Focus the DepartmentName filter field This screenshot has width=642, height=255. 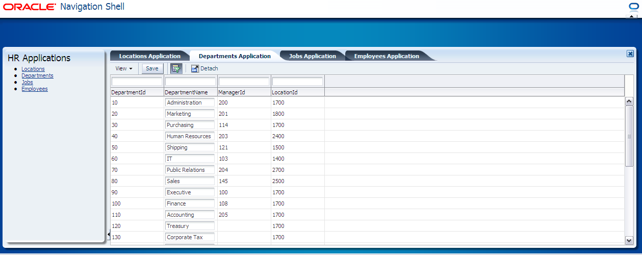(190, 82)
